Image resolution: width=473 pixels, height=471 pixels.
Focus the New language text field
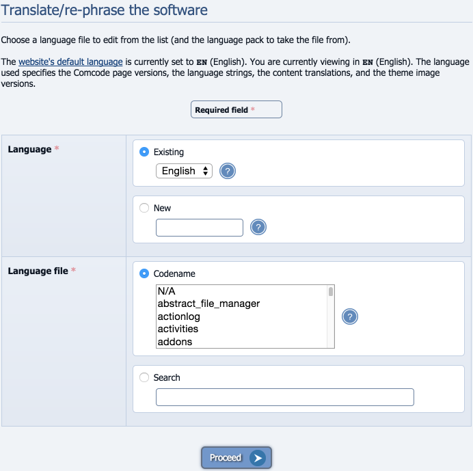pyautogui.click(x=200, y=228)
